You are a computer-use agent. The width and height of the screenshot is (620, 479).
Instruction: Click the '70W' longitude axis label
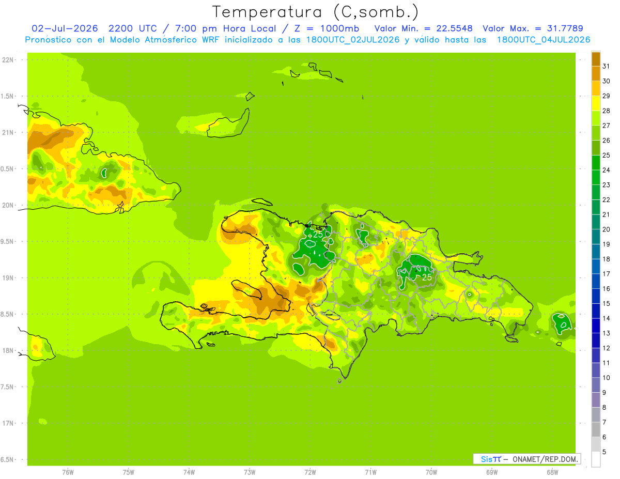pos(431,472)
